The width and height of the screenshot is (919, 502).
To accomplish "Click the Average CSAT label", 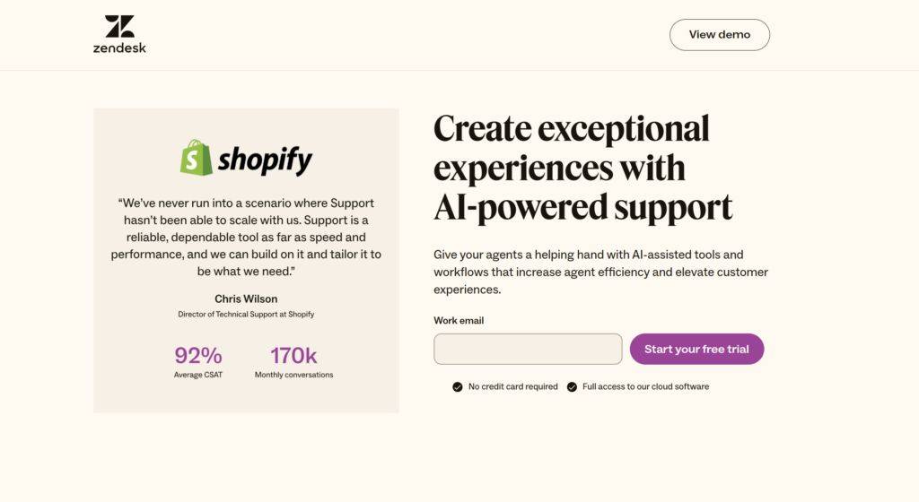I will coord(198,375).
